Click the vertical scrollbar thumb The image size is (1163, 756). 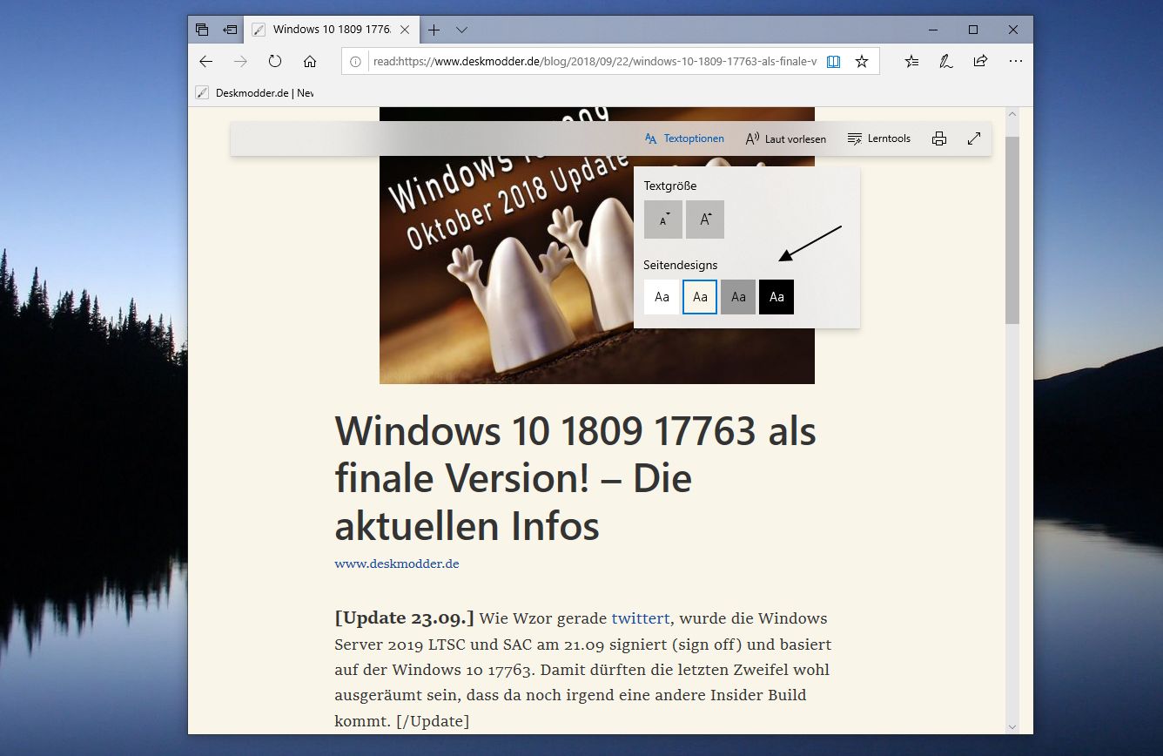[x=1012, y=230]
